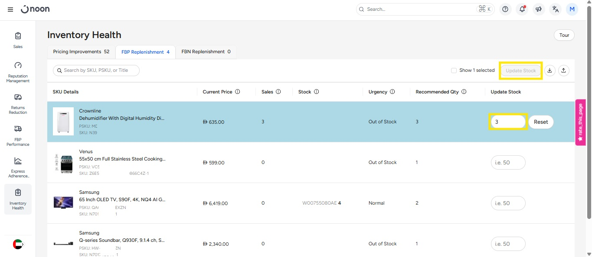Click the Update Stock field for Venus cooker

tap(508, 163)
